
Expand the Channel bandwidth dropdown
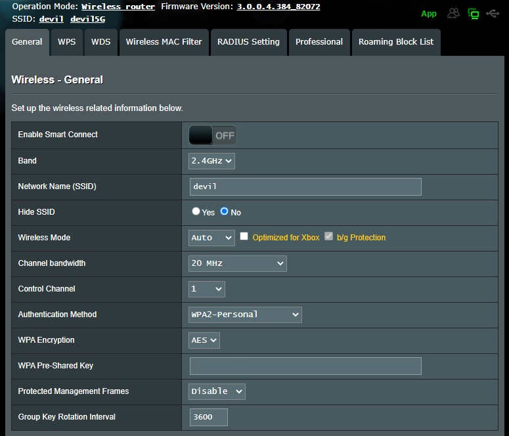237,263
